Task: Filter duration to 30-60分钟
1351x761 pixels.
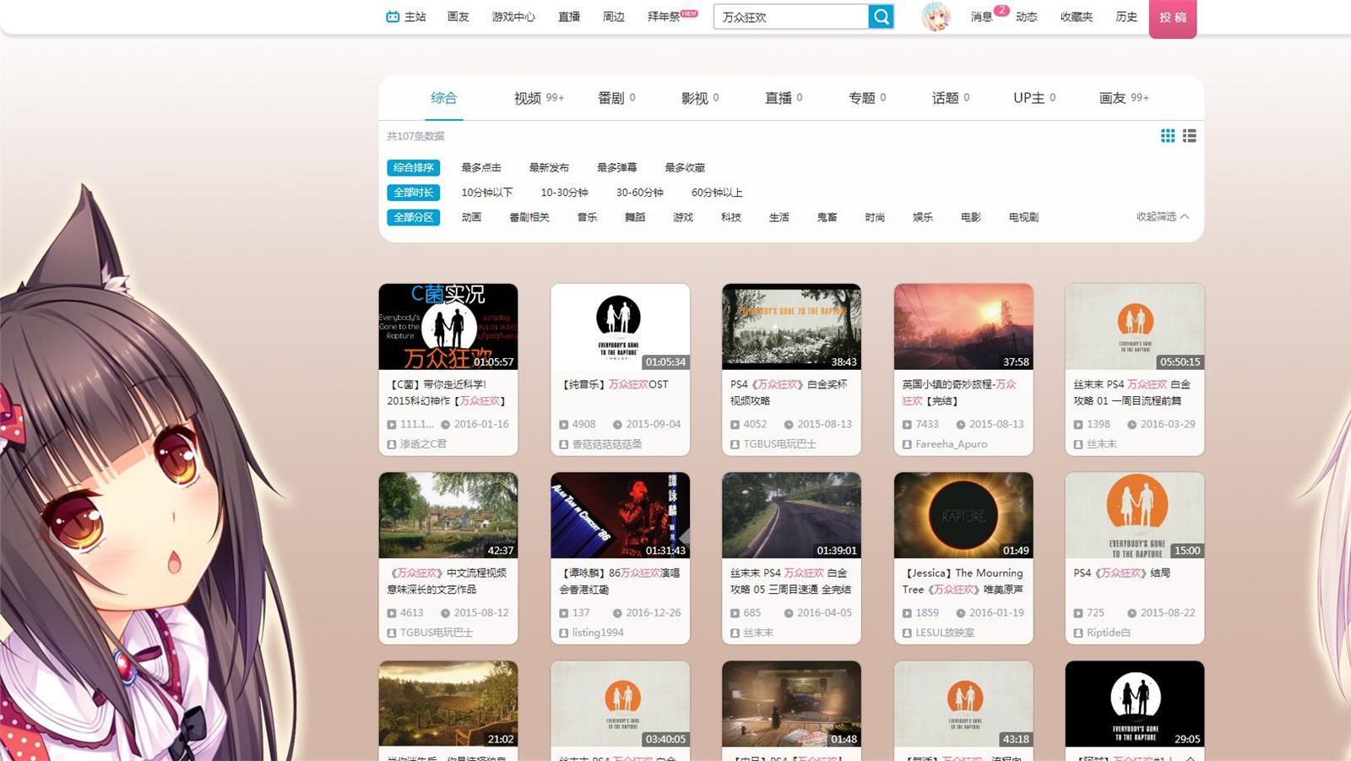Action: 639,193
